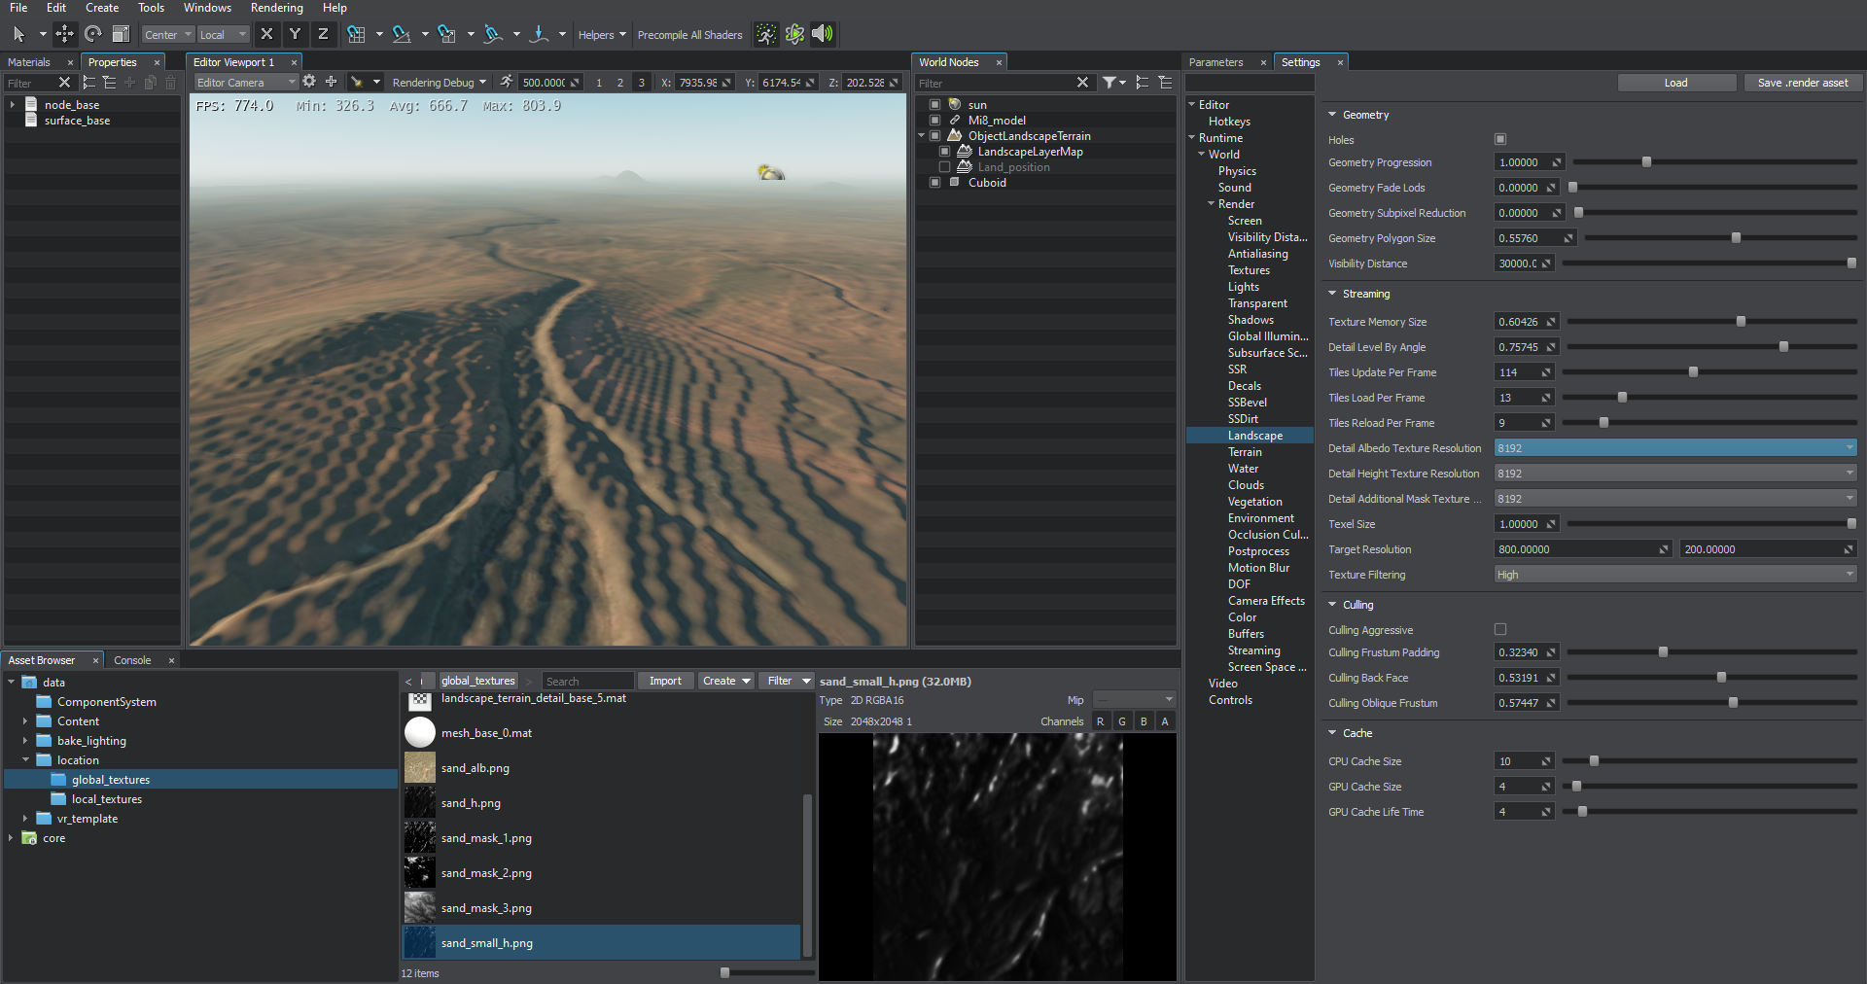Click the camera speed running icon
Image resolution: width=1867 pixels, height=984 pixels.
pos(506,82)
